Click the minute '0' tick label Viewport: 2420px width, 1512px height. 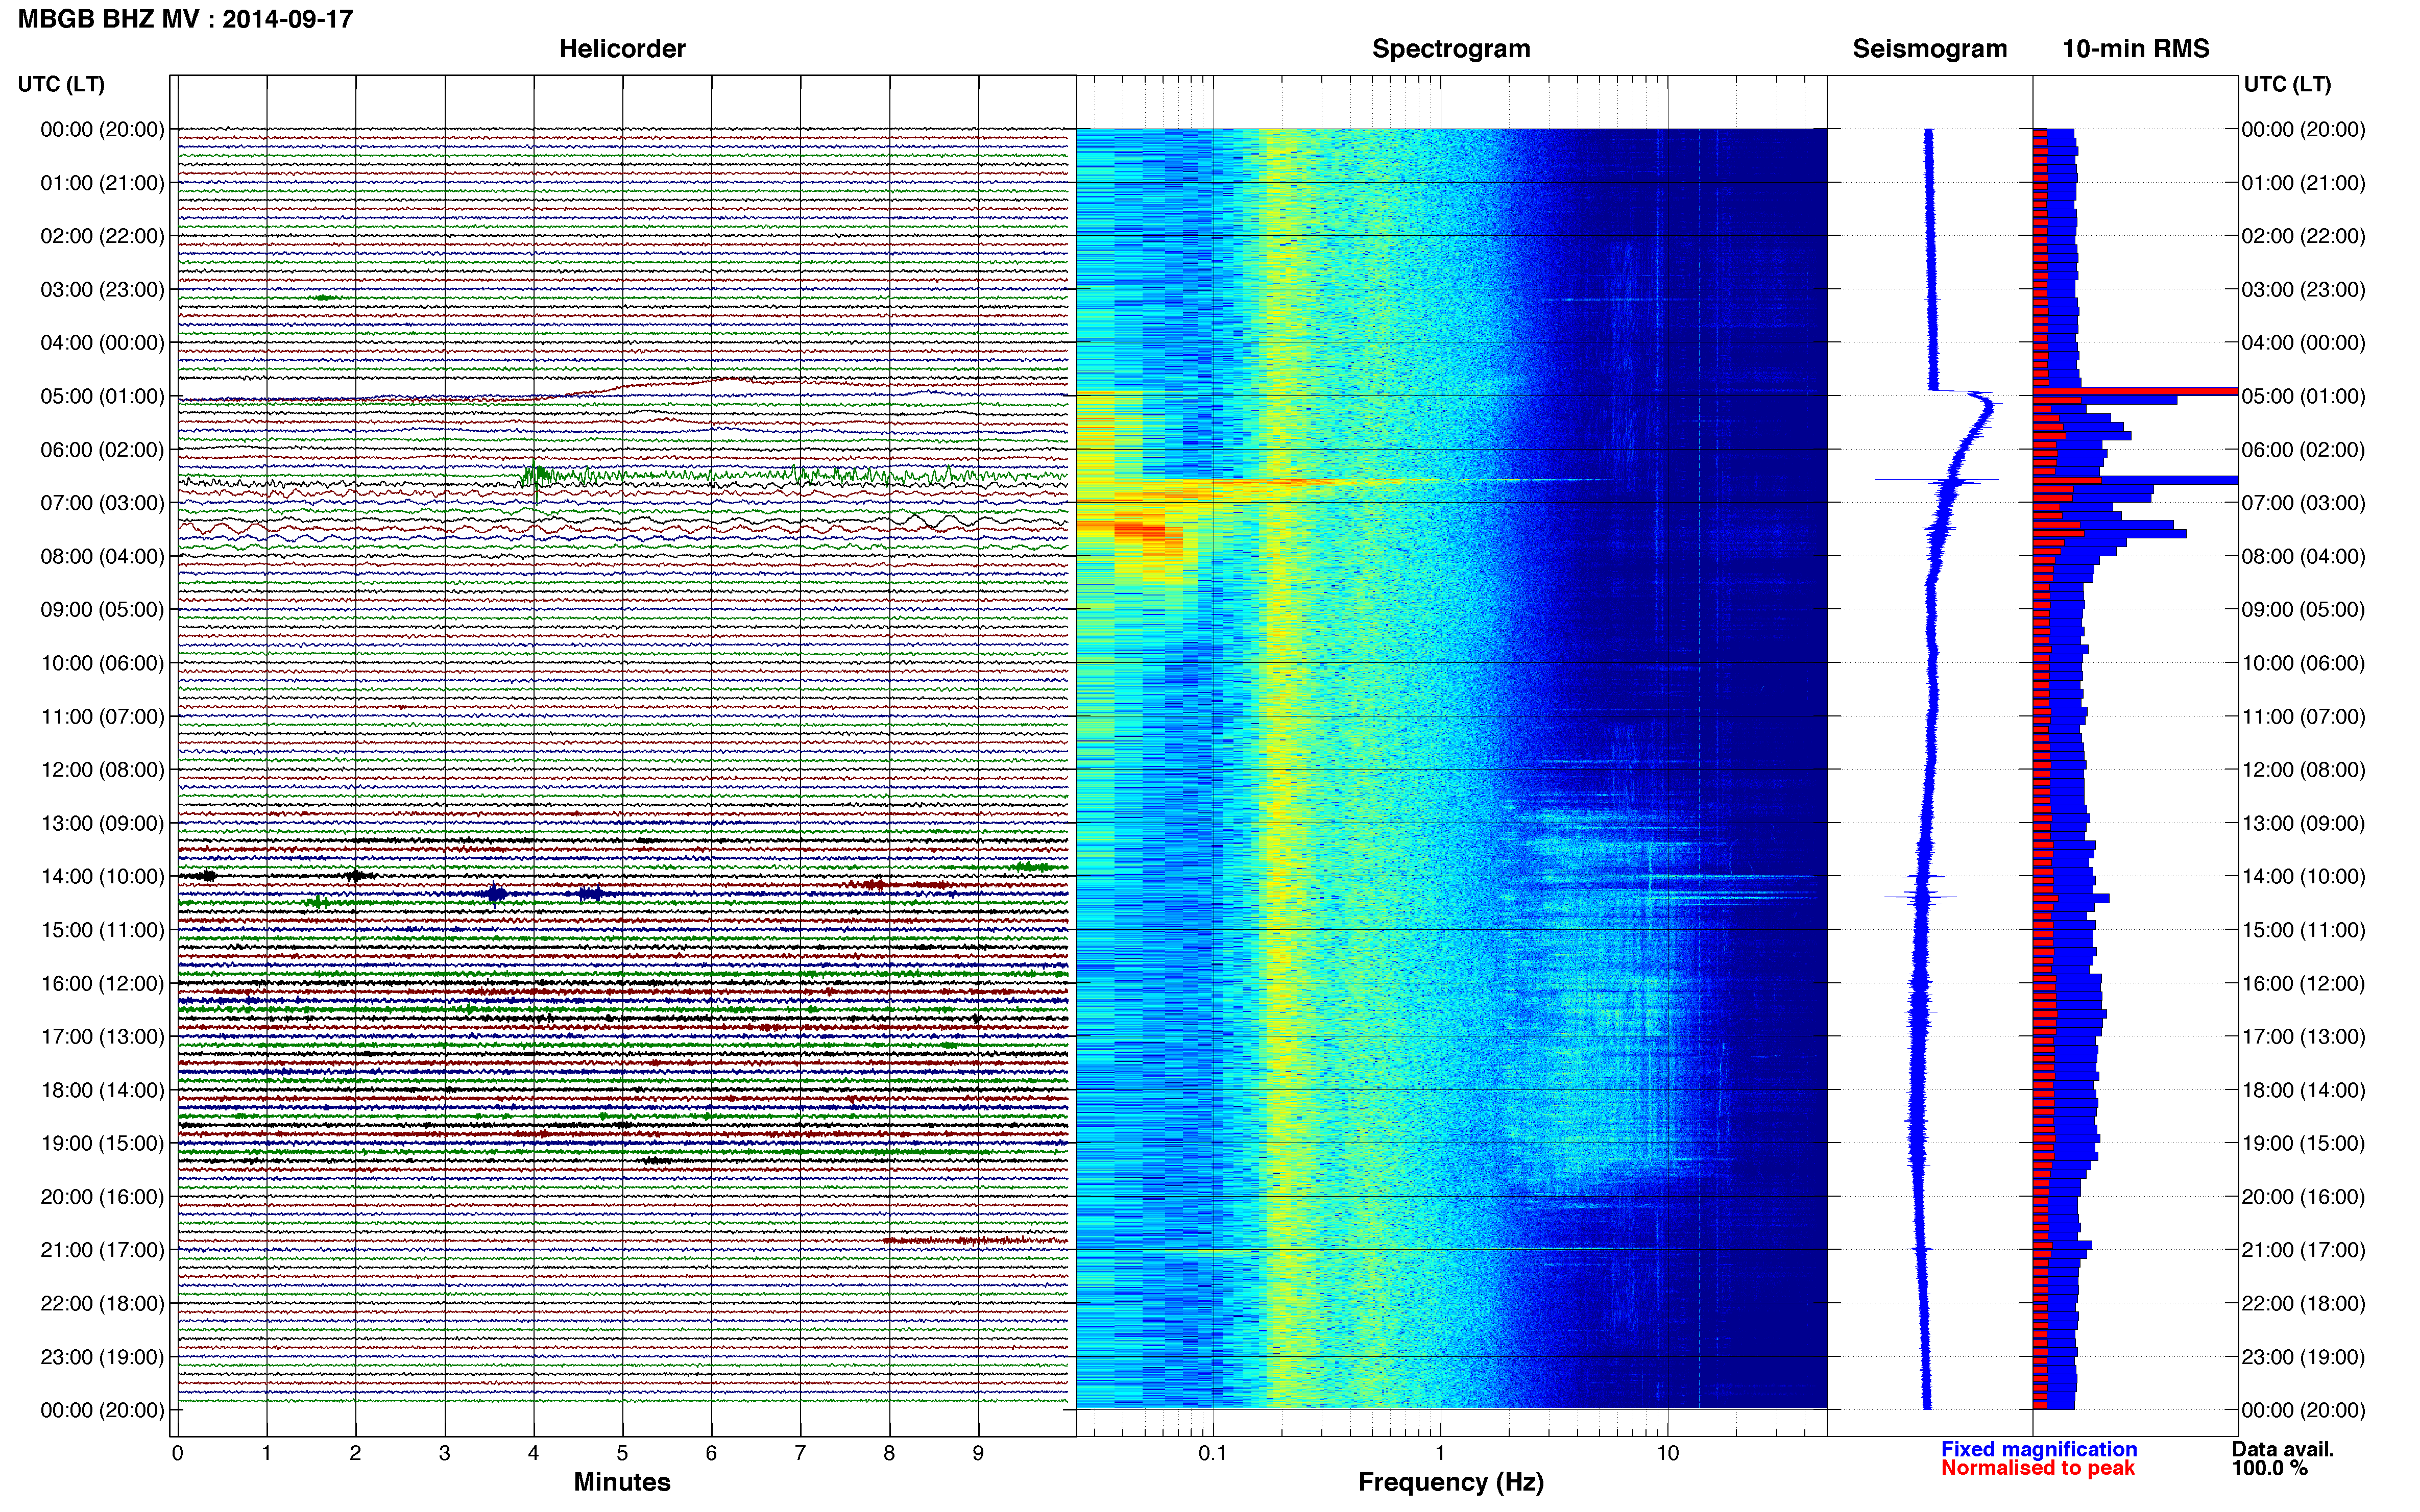(x=177, y=1453)
